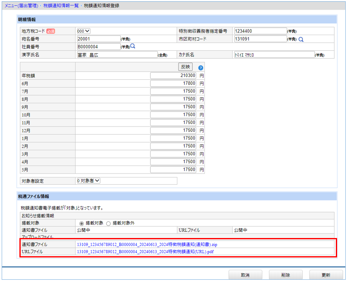Open the 地方税コード dropdown showing 000
The width and height of the screenshot is (347, 281).
[x=83, y=31]
